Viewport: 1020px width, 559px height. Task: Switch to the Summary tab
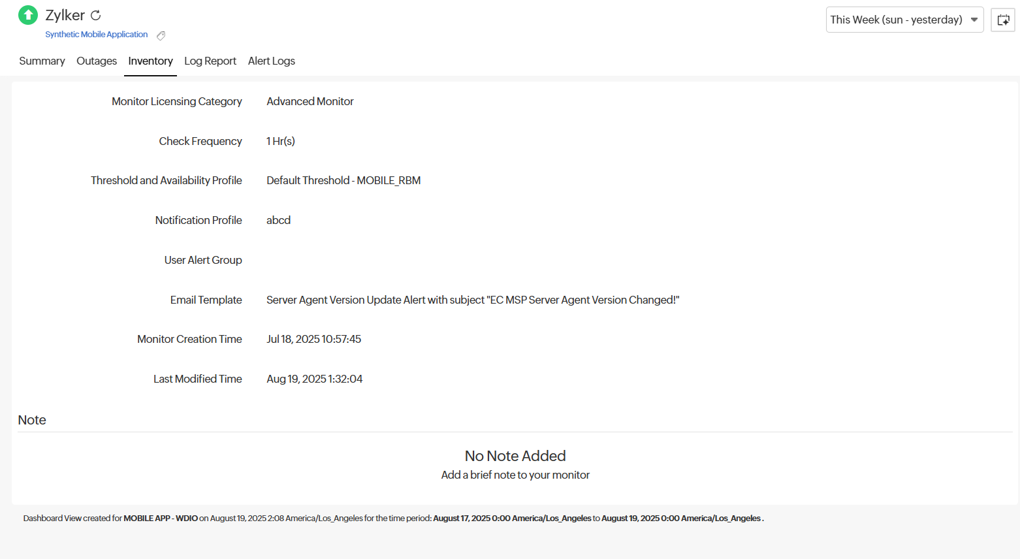click(x=42, y=61)
